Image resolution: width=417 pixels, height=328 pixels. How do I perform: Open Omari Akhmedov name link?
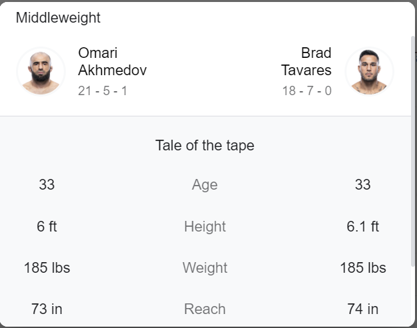[112, 61]
